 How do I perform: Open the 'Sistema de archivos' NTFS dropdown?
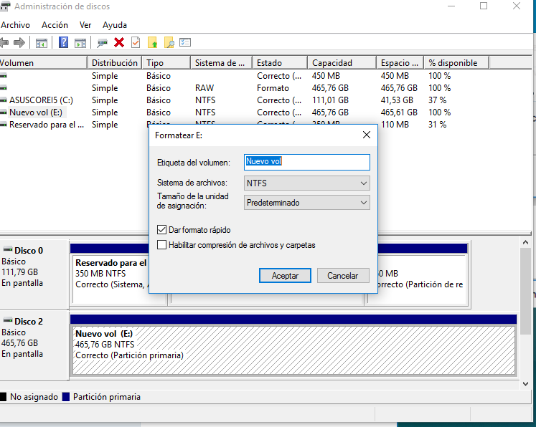307,183
